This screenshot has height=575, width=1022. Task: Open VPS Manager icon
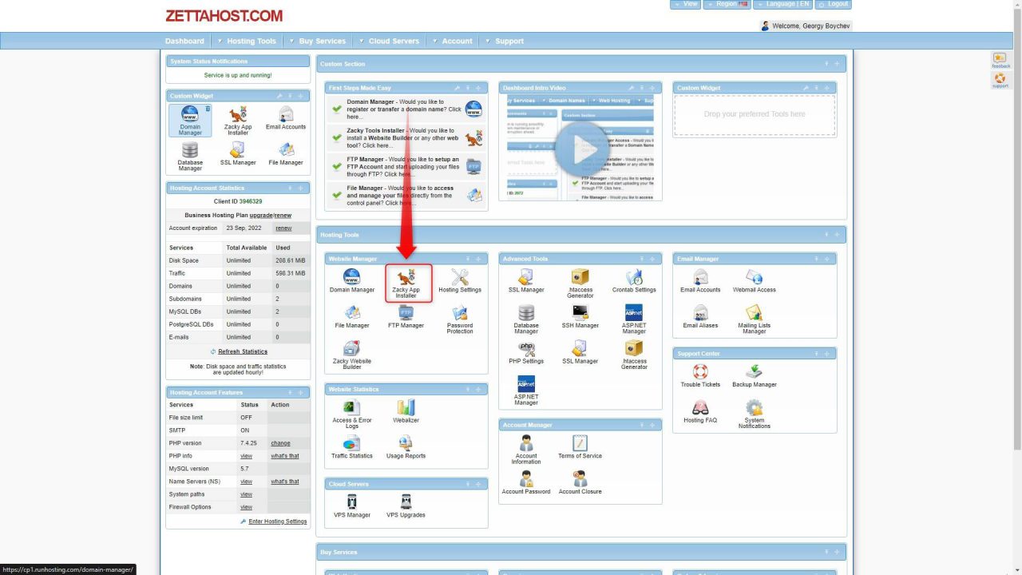pos(351,506)
